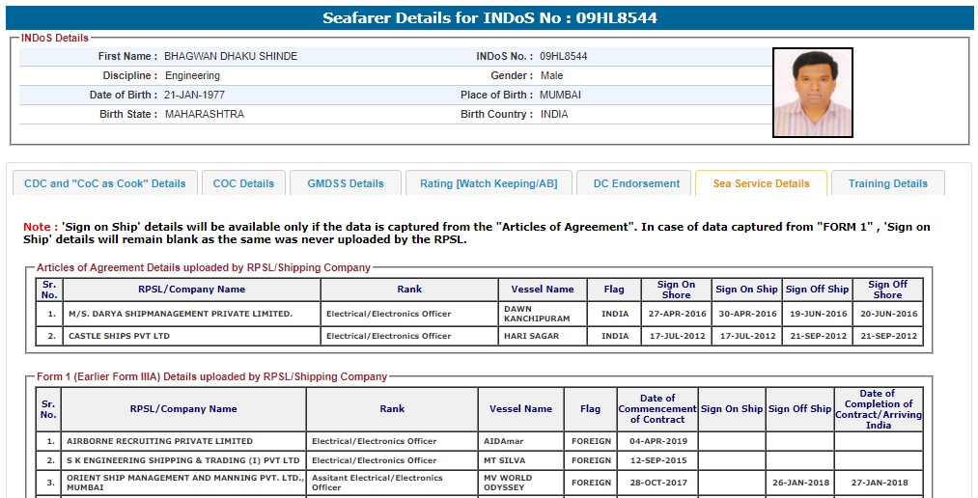
Task: Click the RPSL/Company Name header in Articles table
Action: tap(191, 290)
